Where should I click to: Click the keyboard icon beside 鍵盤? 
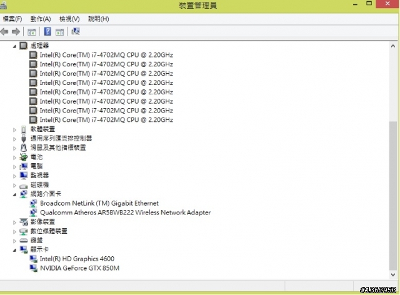(x=24, y=241)
